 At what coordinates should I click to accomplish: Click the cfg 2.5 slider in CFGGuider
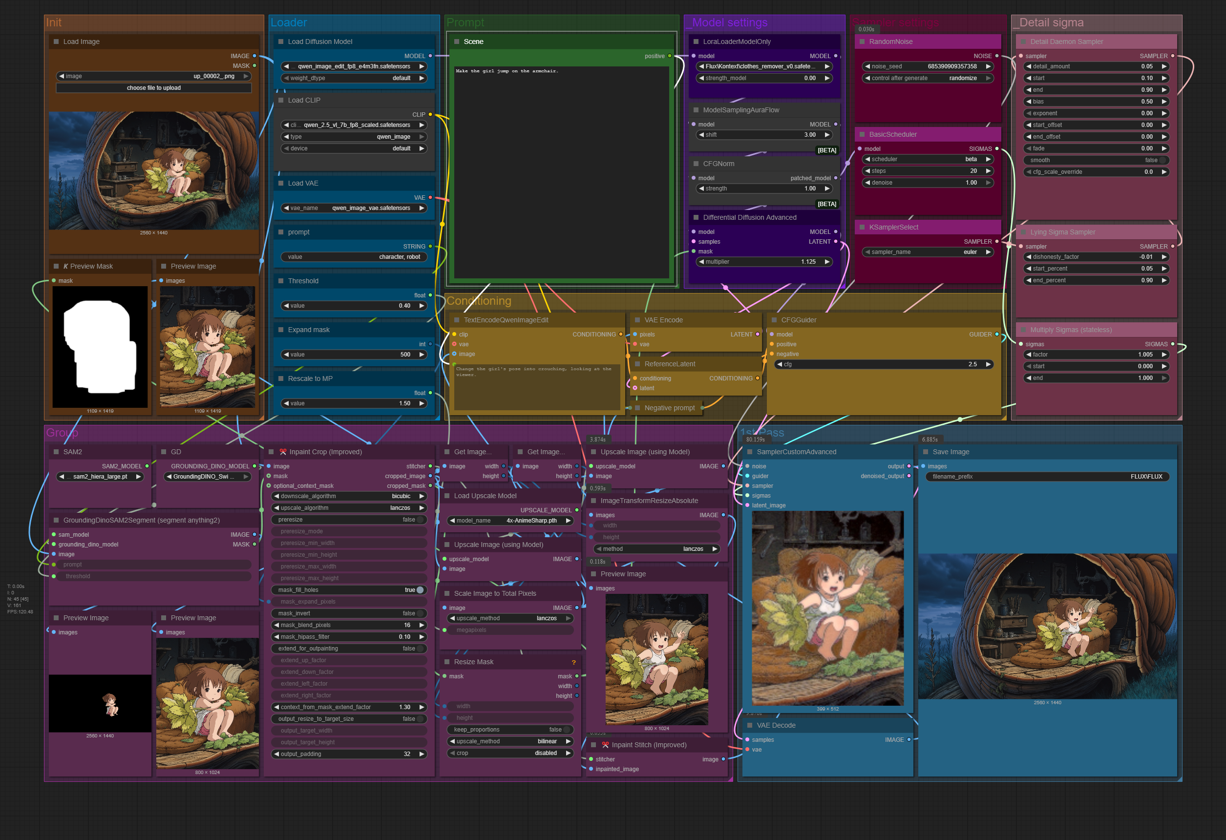883,364
